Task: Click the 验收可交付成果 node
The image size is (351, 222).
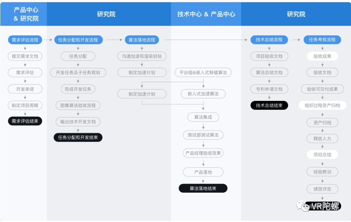Action: click(x=322, y=89)
